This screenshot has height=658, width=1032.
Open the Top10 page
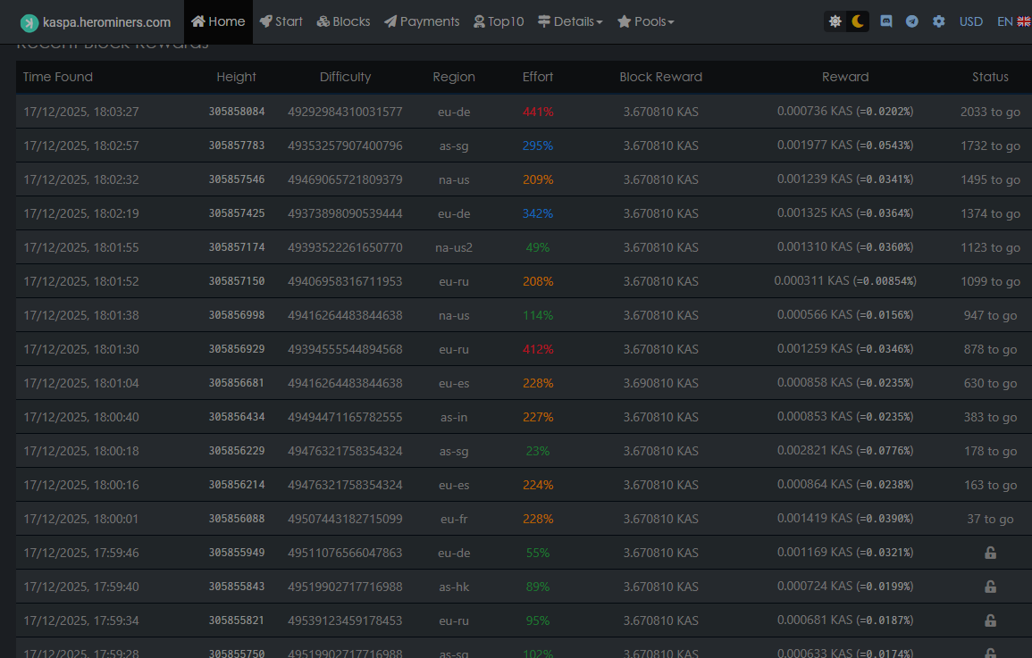point(499,21)
